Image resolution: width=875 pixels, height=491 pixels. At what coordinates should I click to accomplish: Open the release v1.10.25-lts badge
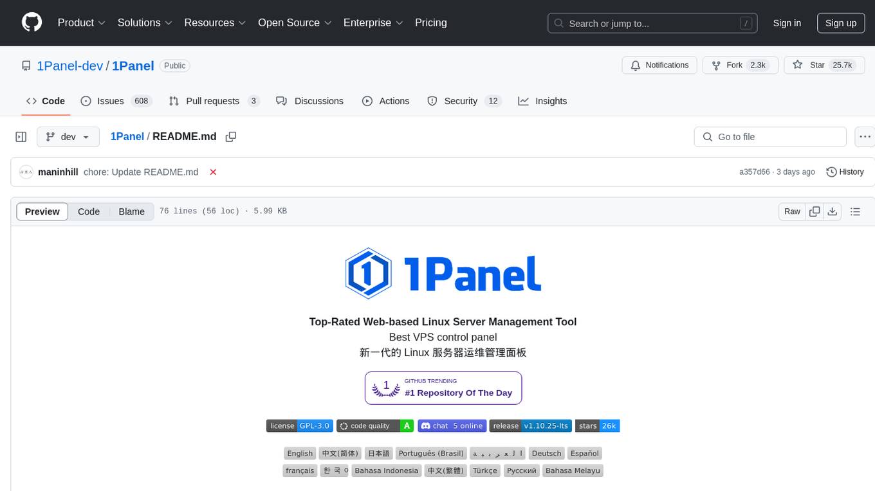531,426
